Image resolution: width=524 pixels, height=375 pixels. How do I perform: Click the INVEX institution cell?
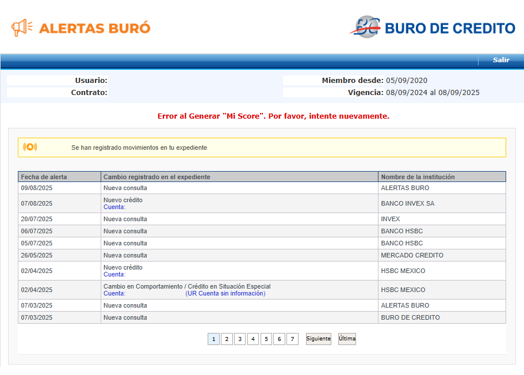click(x=442, y=219)
